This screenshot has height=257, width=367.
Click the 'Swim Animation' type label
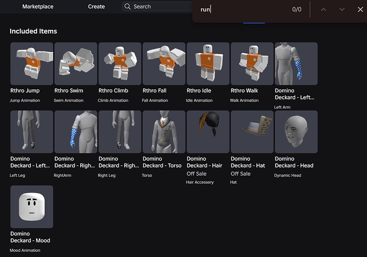(x=69, y=101)
